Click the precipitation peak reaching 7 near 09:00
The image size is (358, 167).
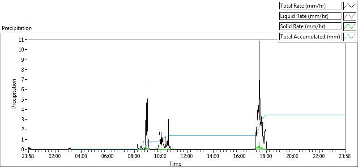click(x=147, y=80)
